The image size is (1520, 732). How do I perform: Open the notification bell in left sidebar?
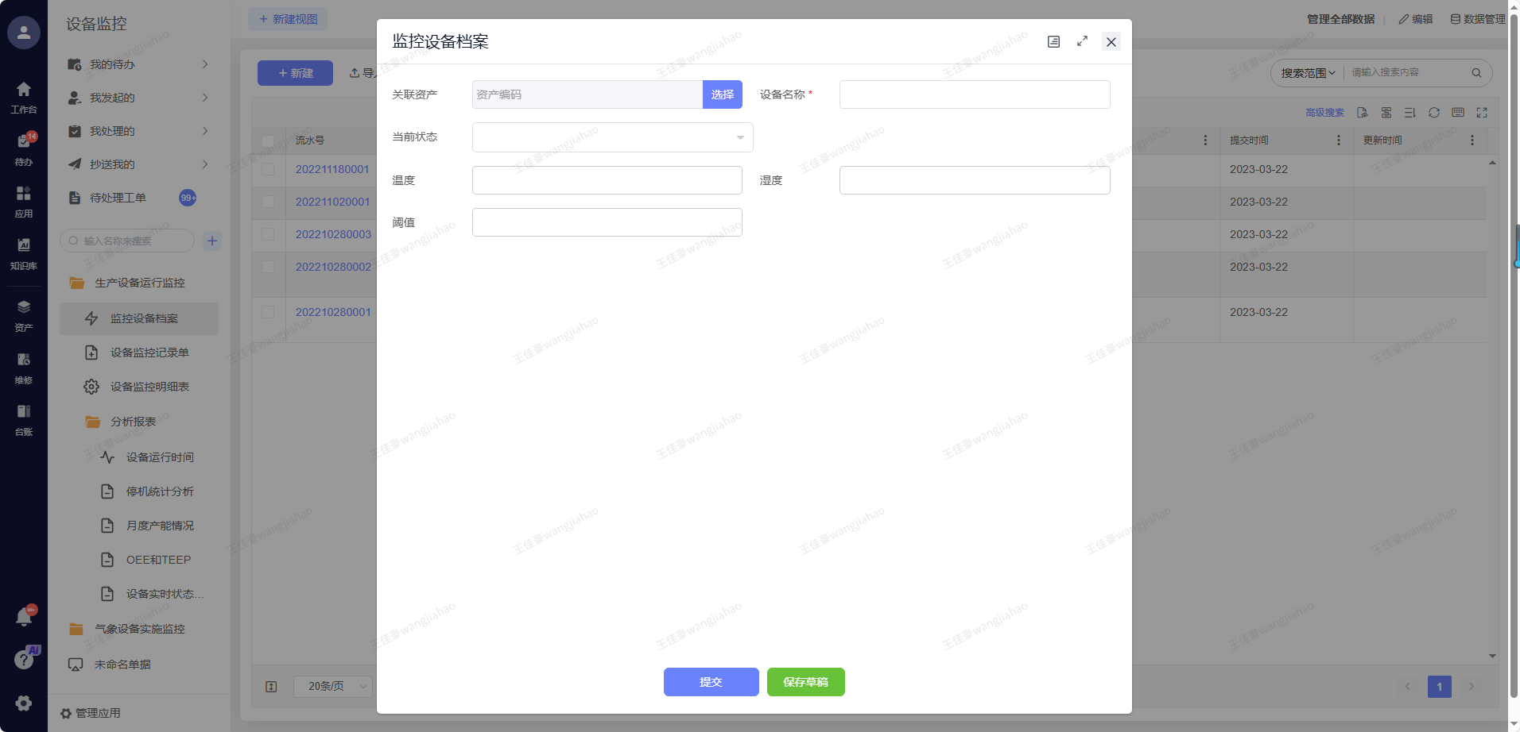(24, 617)
